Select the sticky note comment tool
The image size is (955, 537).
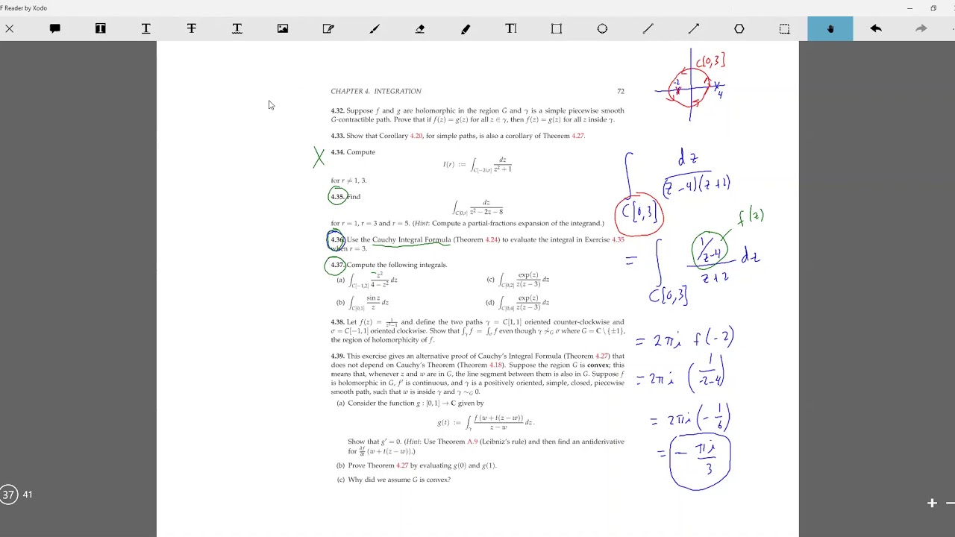click(54, 28)
